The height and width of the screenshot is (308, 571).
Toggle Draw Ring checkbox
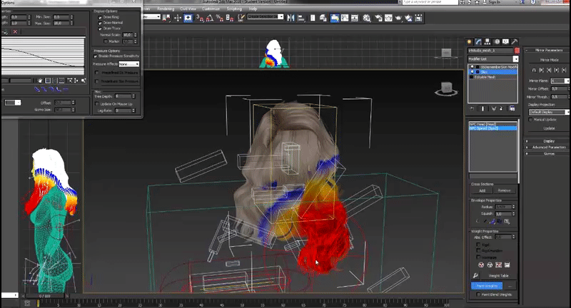[x=100, y=17]
